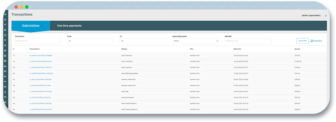Click date 12 Dec 2023 at 03:37

241,74
